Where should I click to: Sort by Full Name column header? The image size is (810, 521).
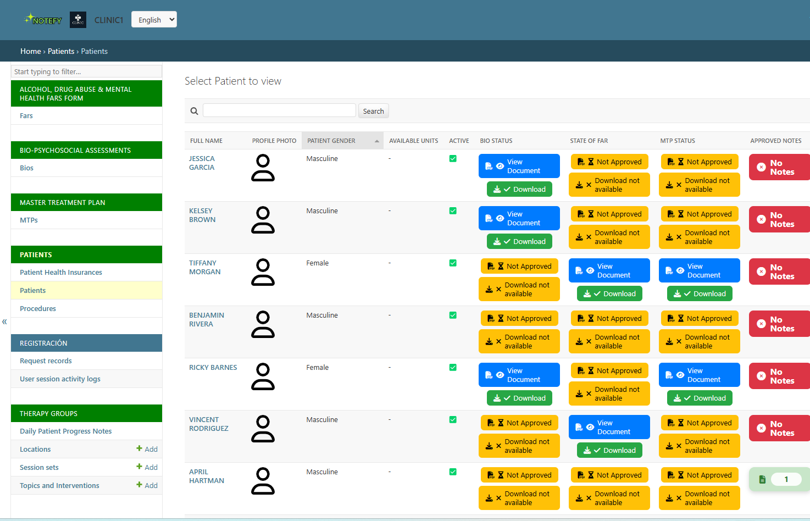(207, 141)
